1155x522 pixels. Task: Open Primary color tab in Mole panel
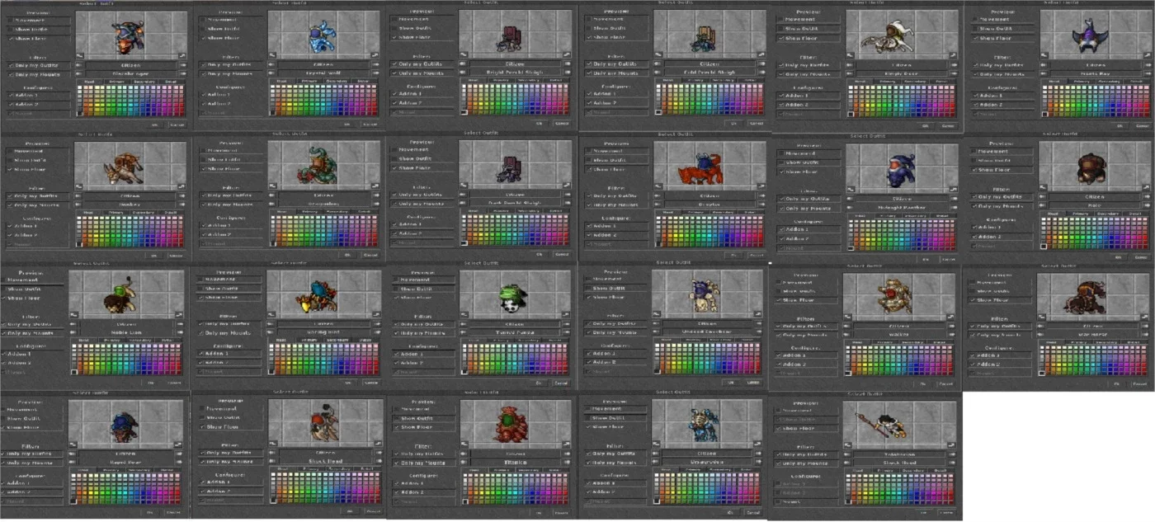tap(1081, 214)
